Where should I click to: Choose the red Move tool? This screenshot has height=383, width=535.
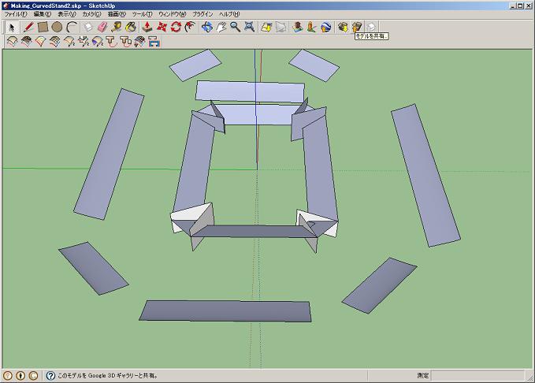pyautogui.click(x=162, y=27)
